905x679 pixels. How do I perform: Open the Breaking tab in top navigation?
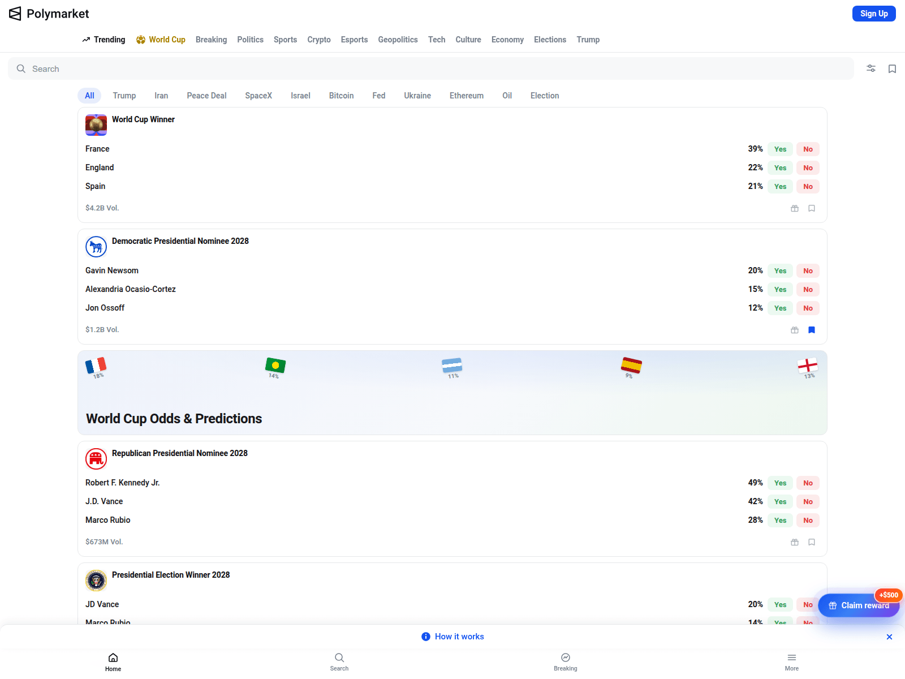pos(211,40)
